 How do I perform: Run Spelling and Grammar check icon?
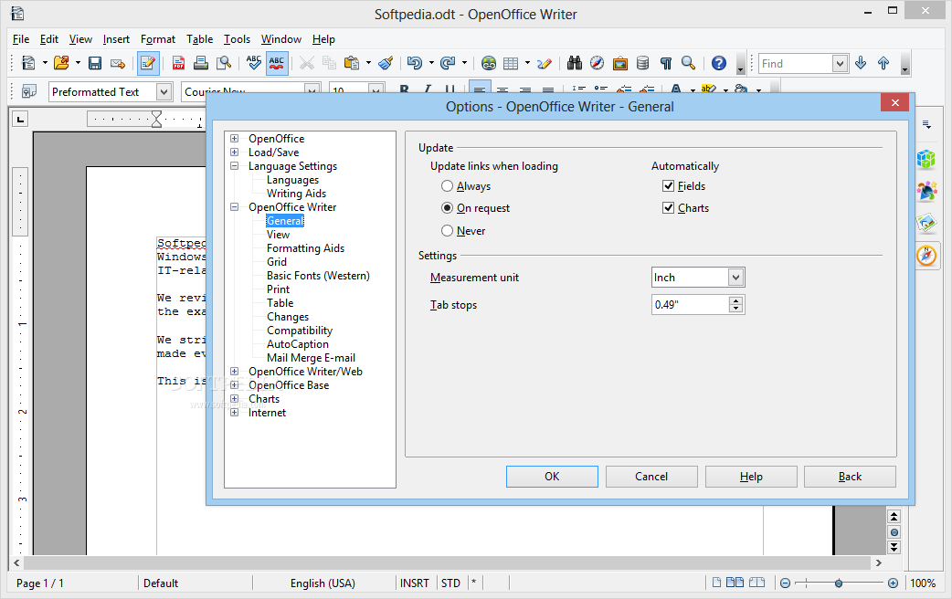(254, 63)
